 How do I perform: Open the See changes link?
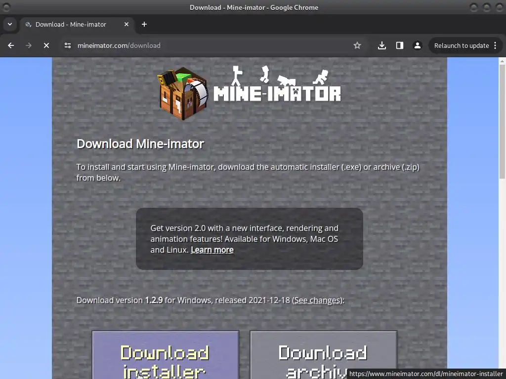pyautogui.click(x=318, y=301)
